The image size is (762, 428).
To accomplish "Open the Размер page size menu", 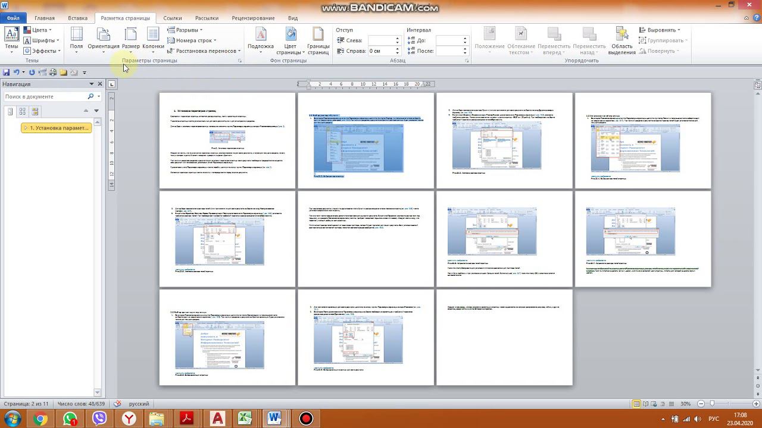I will pos(131,40).
